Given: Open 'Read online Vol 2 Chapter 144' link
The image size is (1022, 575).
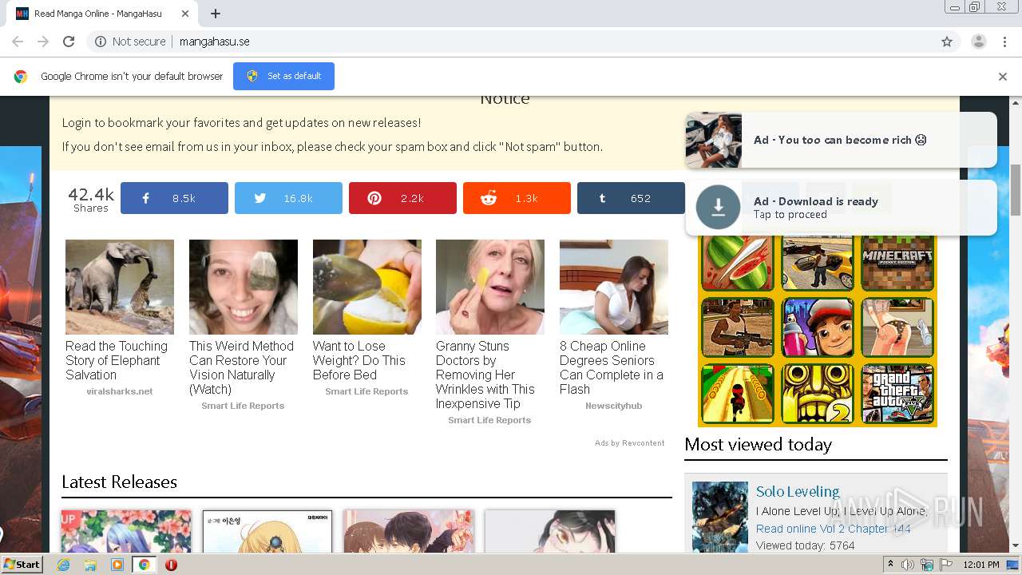Looking at the screenshot, I should (x=834, y=529).
